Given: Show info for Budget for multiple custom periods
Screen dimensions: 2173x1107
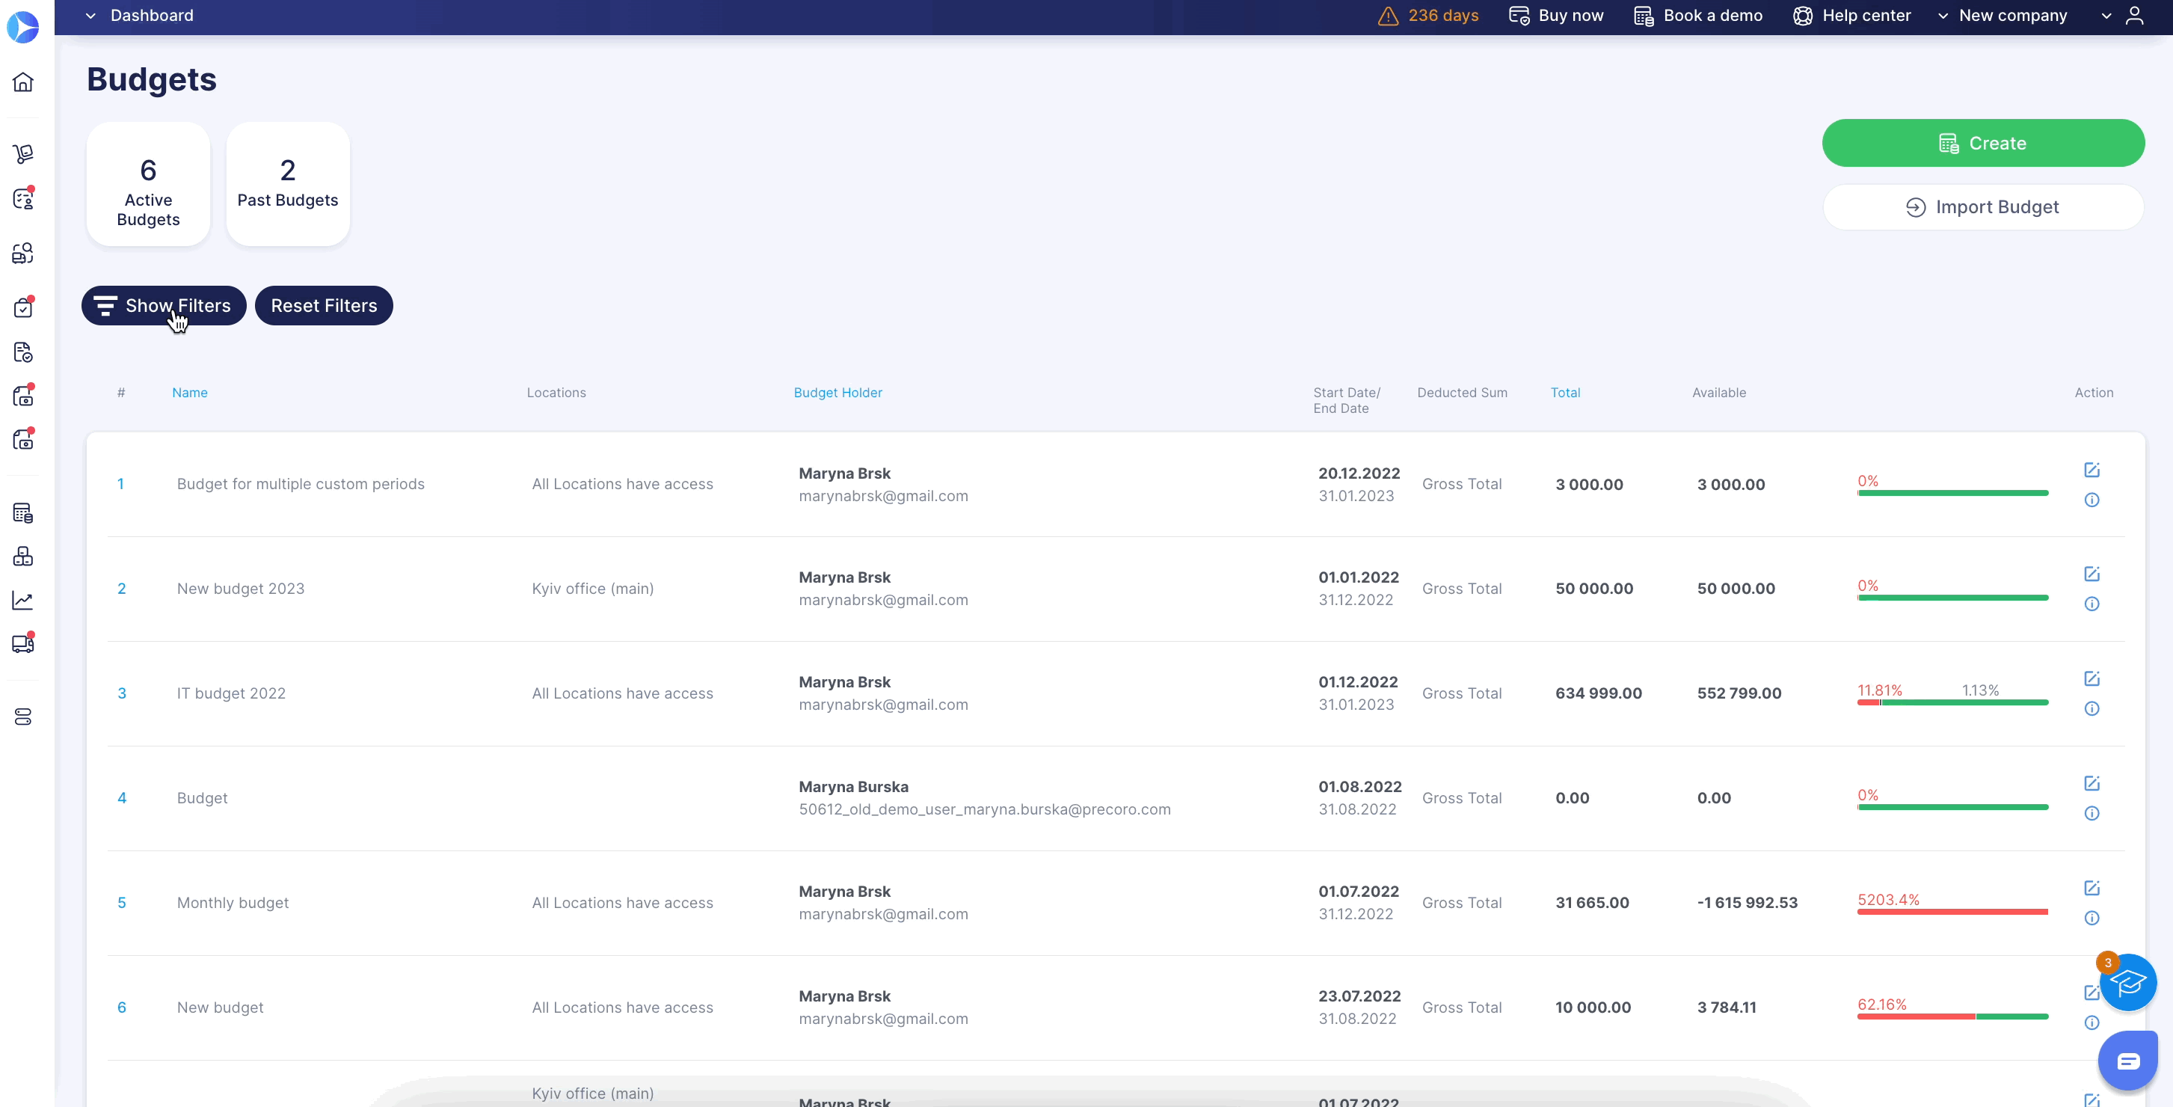Looking at the screenshot, I should point(2092,500).
